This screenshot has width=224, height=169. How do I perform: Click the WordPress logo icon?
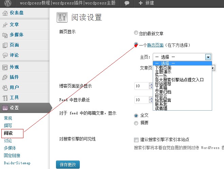[x=8, y=3]
